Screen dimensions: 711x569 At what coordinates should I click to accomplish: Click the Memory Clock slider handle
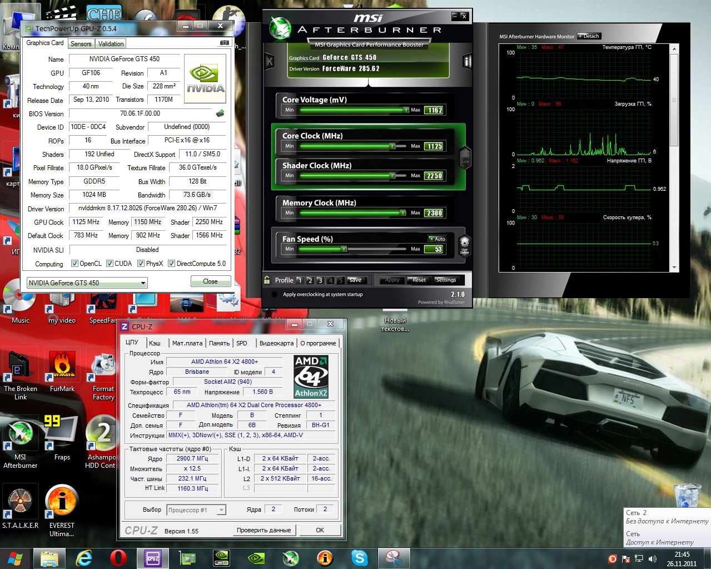click(x=403, y=212)
